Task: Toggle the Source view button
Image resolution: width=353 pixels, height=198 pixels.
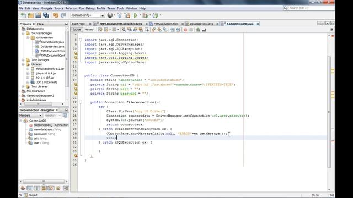Action: point(77,30)
